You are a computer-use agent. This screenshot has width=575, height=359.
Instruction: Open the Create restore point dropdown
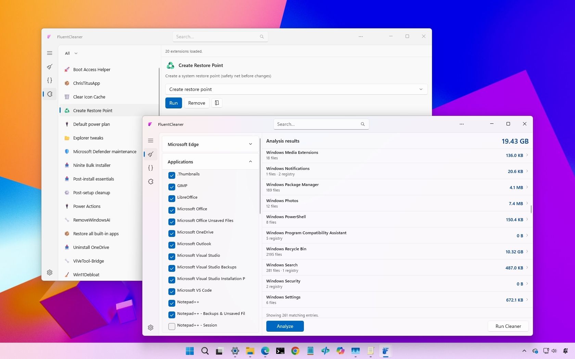click(x=296, y=89)
